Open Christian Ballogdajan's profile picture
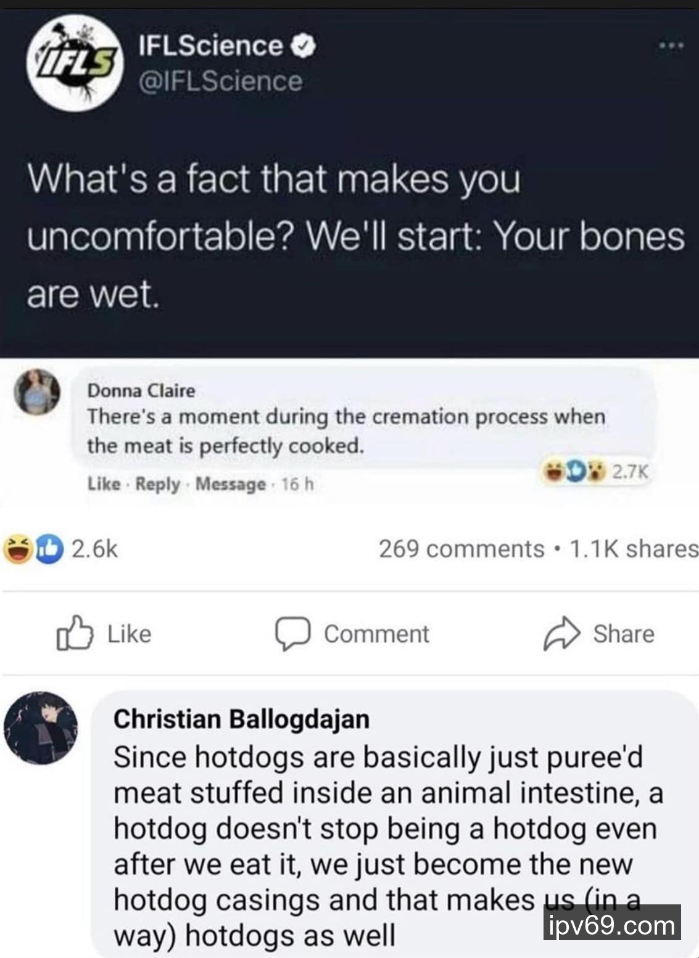The image size is (699, 958). (41, 727)
